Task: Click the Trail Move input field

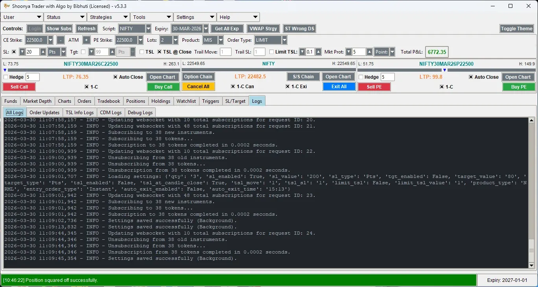Action: point(226,52)
